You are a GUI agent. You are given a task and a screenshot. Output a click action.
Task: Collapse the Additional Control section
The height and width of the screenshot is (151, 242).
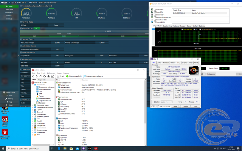(x=21, y=46)
